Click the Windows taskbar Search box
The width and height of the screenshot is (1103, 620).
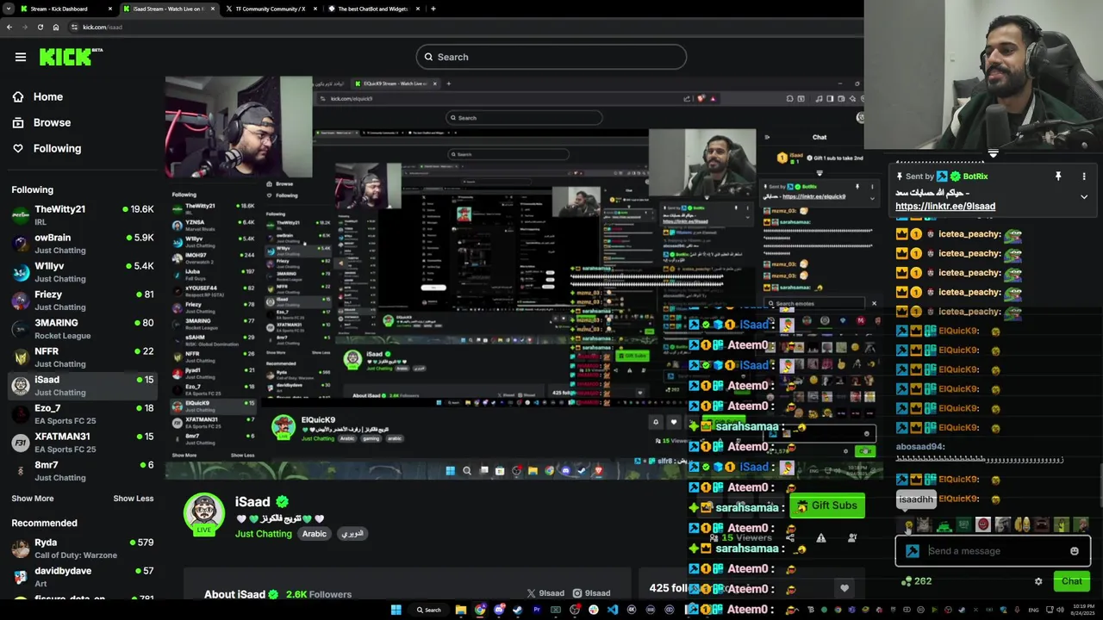point(429,610)
